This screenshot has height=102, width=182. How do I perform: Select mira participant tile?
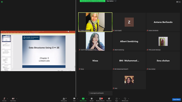[129, 80]
